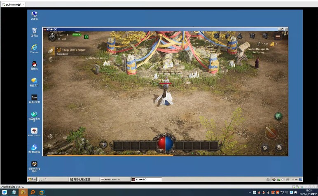
Task: Click the red and blue HP/MP orb
Action: click(x=166, y=143)
